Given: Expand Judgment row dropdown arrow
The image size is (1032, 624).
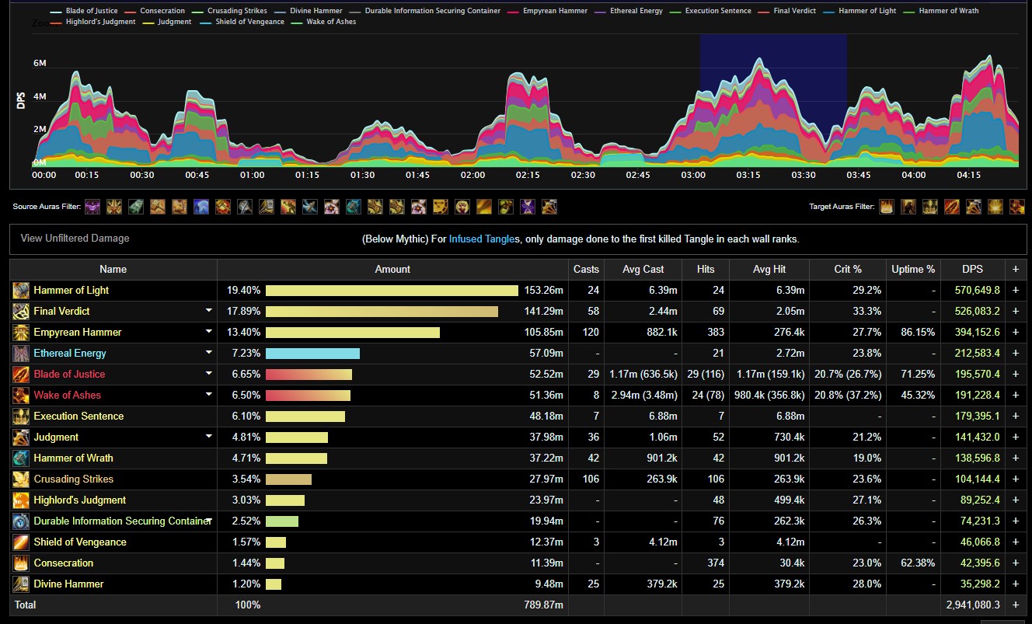Looking at the screenshot, I should 208,437.
